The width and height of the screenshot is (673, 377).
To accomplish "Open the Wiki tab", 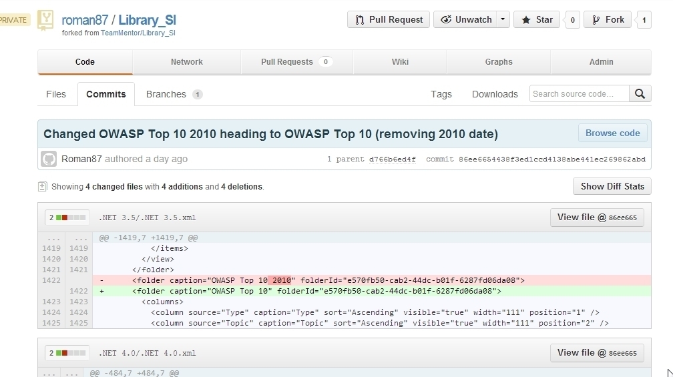I will coord(400,62).
